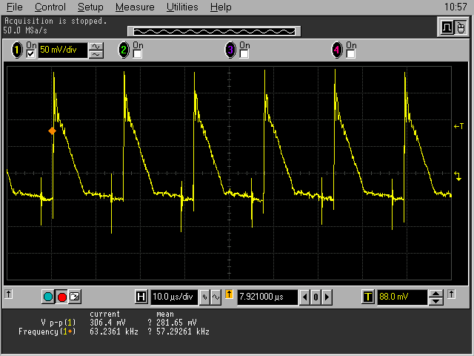Viewport: 474px width, 356px height.
Task: Click the memory bar waveform overview
Action: (213, 31)
